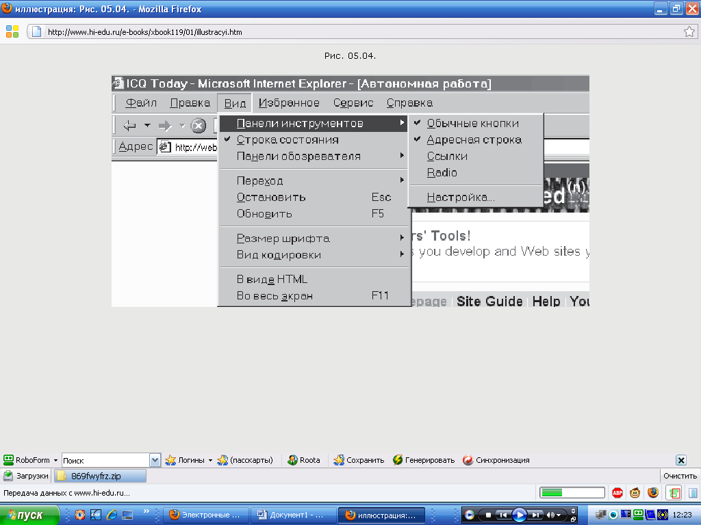The width and height of the screenshot is (701, 525).
Task: Expand the Вид кодировки submenu
Action: tap(313, 255)
